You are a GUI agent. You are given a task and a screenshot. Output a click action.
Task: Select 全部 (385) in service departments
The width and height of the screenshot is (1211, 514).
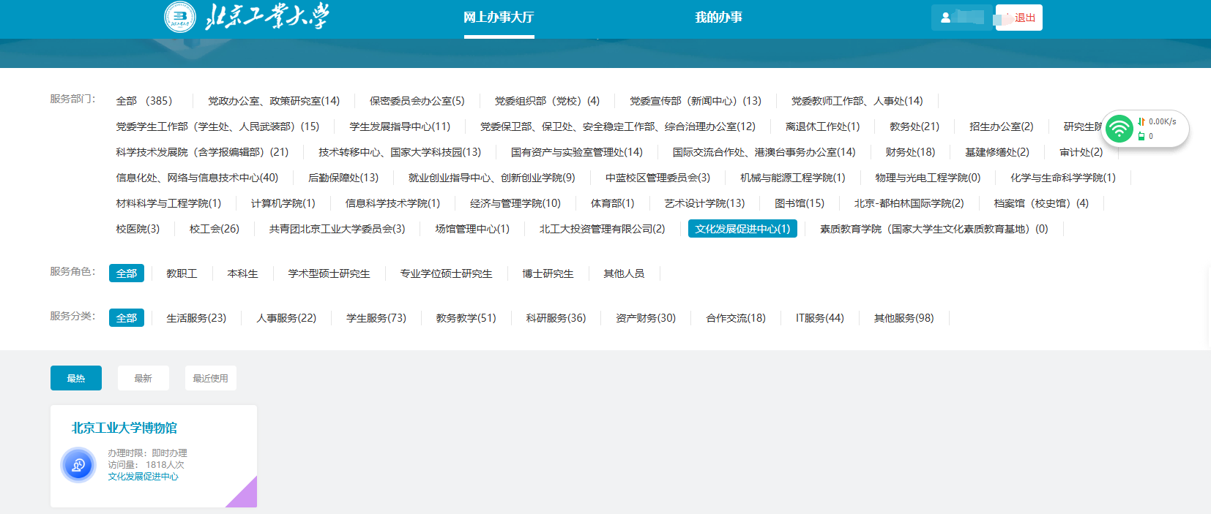tap(144, 101)
